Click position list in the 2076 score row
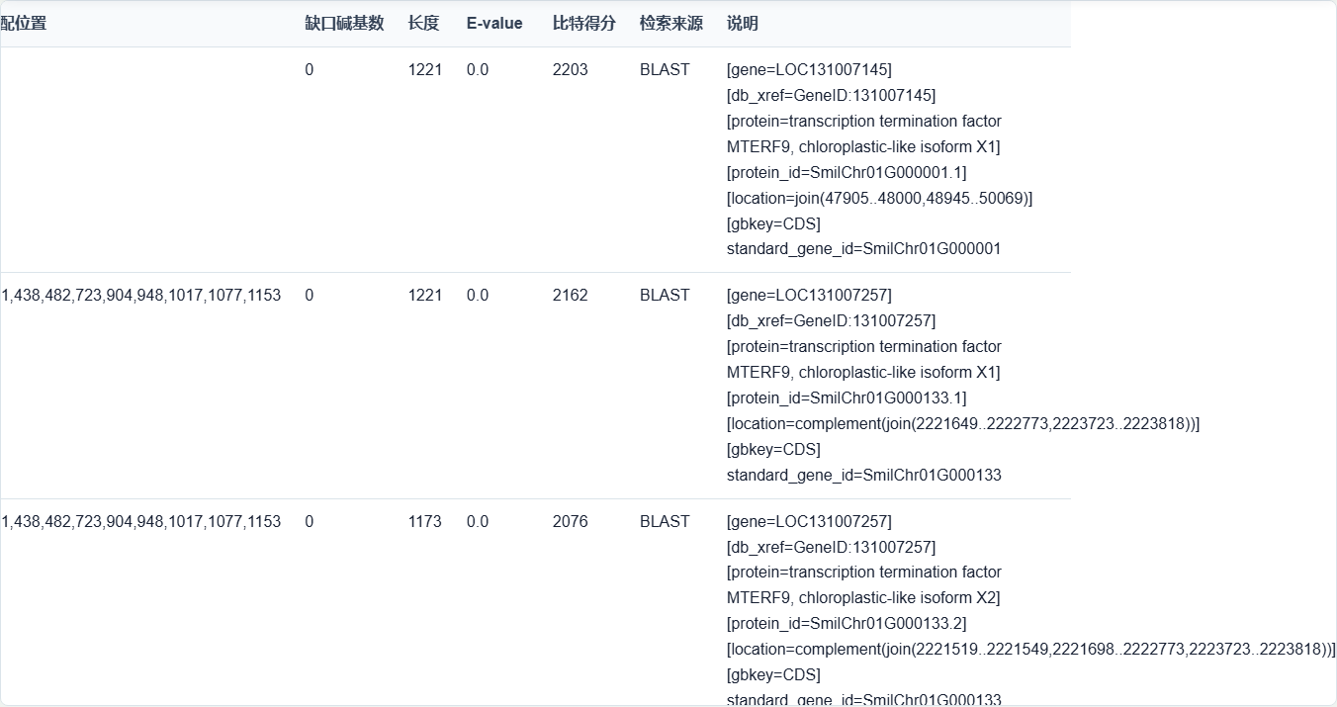The width and height of the screenshot is (1337, 707). tap(140, 522)
